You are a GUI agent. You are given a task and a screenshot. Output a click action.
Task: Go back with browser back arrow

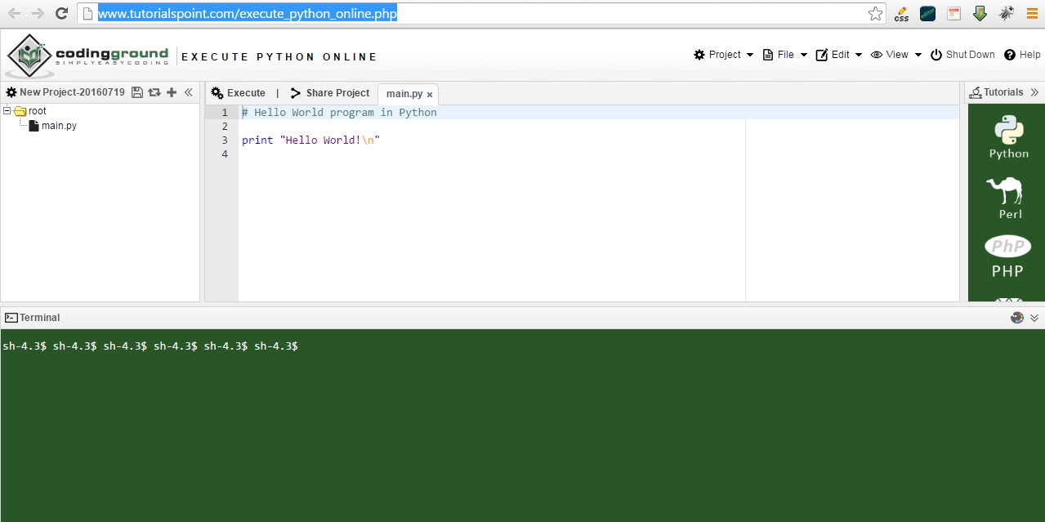click(x=14, y=13)
